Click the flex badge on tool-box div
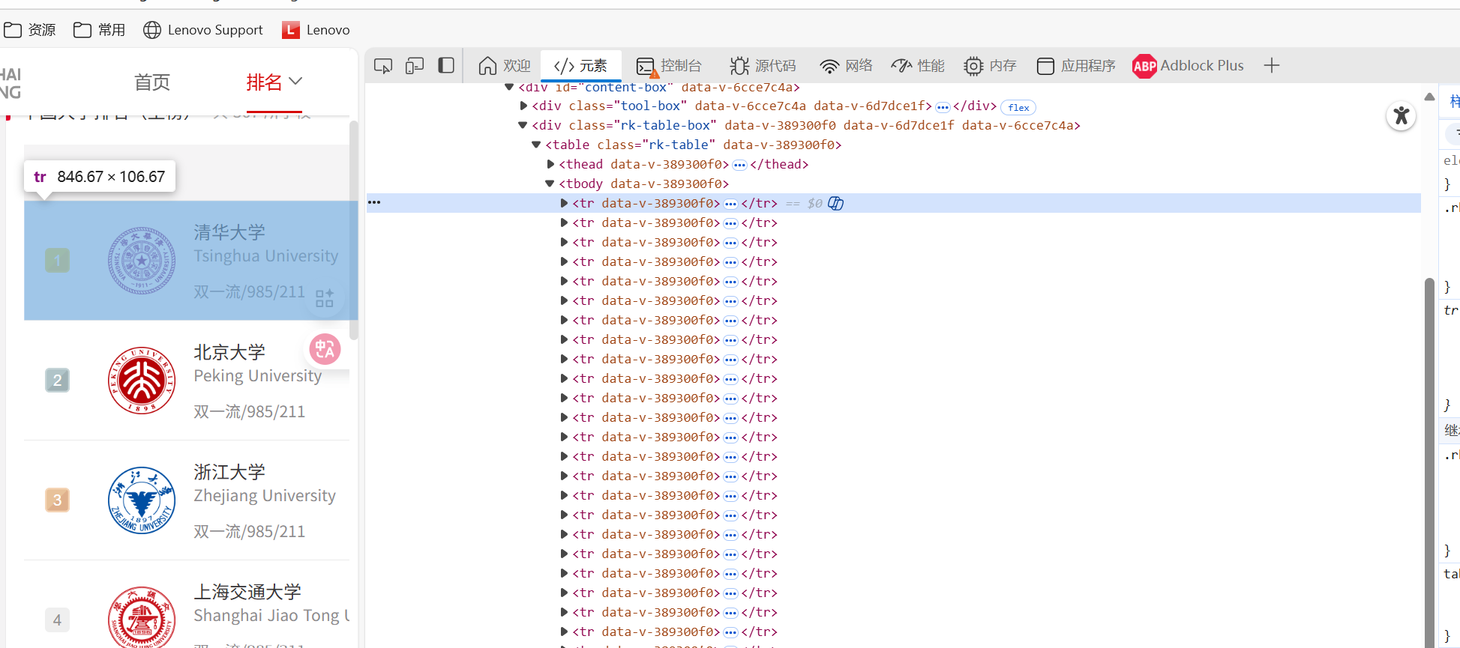This screenshot has height=648, width=1460. pyautogui.click(x=1018, y=107)
